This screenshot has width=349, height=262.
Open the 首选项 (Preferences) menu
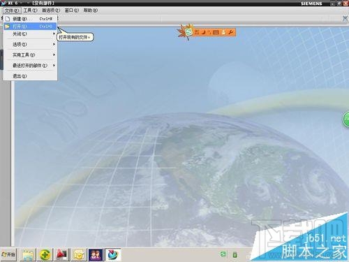[x=51, y=10]
